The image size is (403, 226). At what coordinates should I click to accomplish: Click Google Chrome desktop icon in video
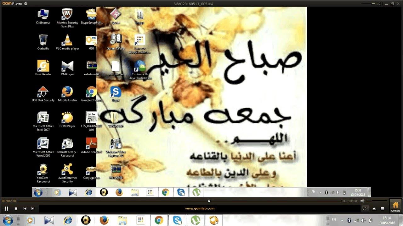(91, 94)
